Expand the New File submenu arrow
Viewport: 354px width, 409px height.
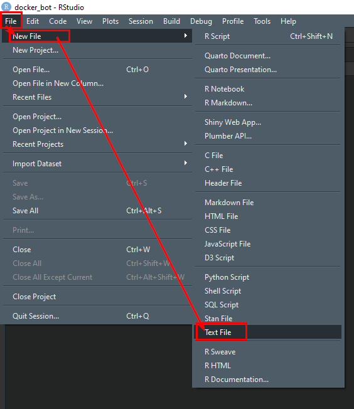[x=186, y=36]
